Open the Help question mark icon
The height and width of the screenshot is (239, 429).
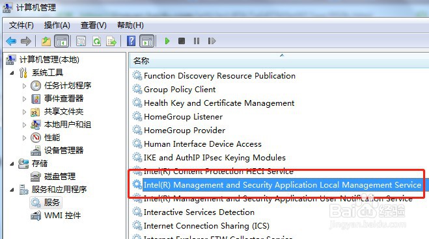(x=131, y=41)
